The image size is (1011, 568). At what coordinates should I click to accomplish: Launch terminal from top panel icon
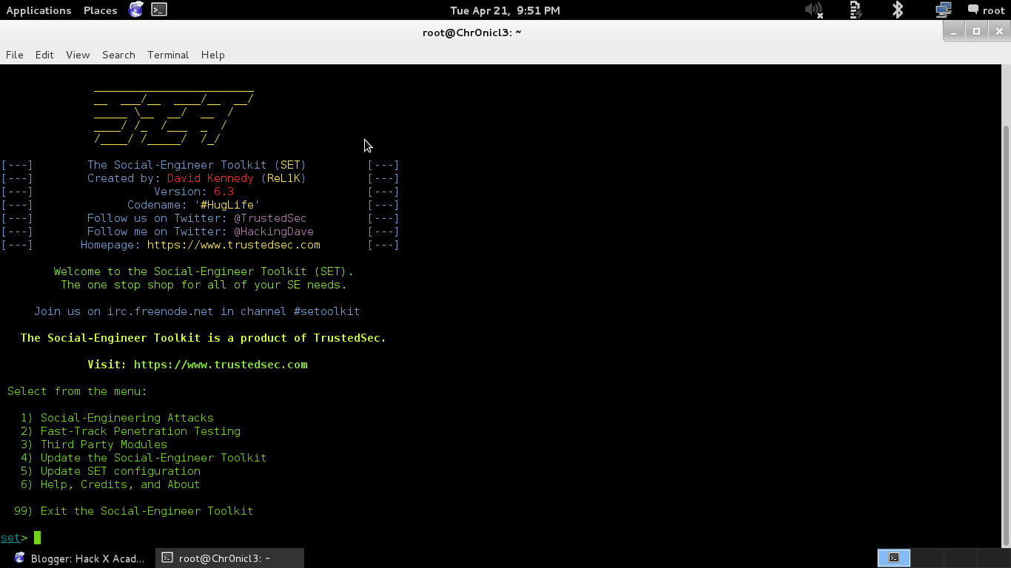click(159, 10)
